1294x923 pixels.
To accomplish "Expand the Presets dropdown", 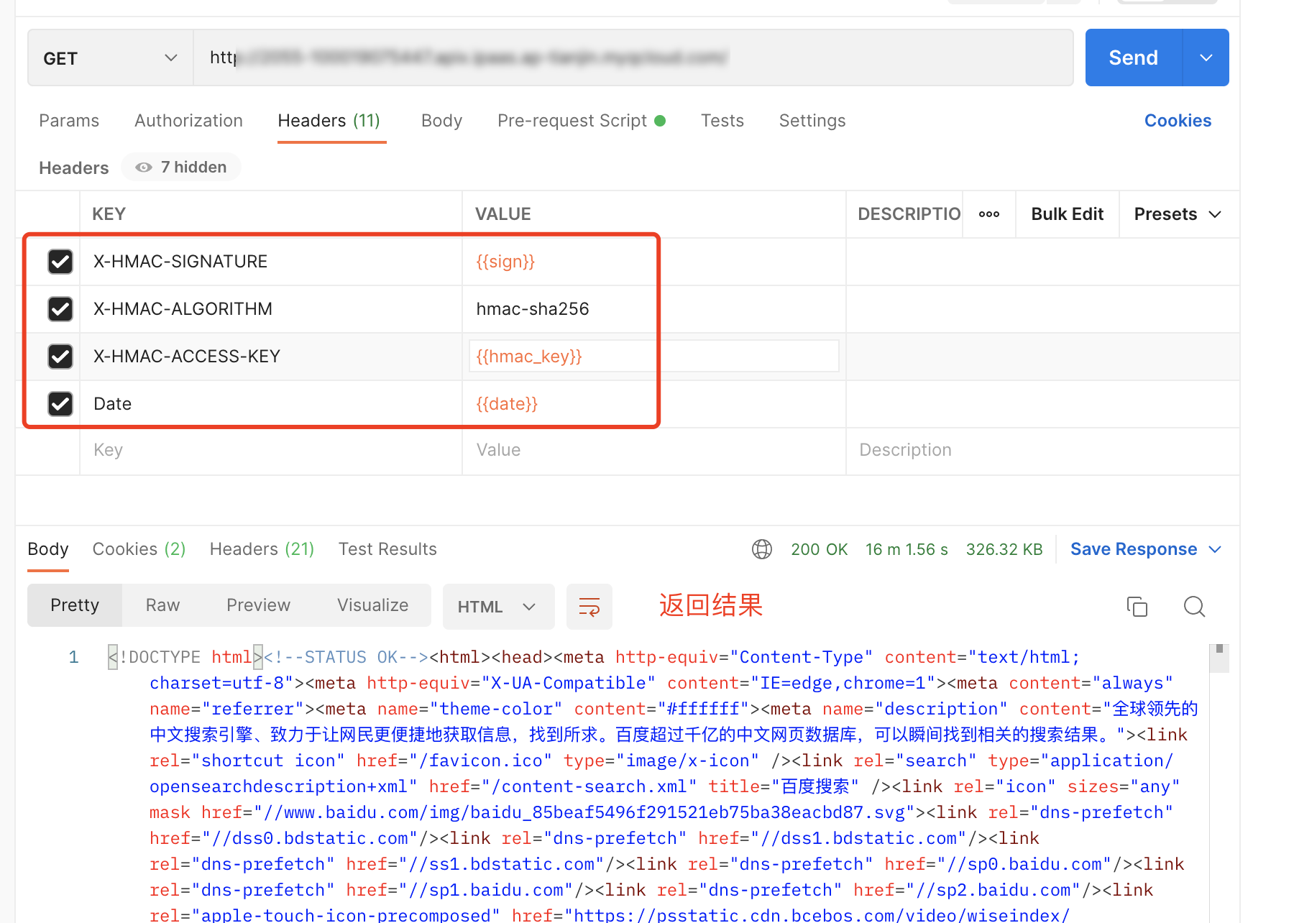I will tap(1178, 214).
